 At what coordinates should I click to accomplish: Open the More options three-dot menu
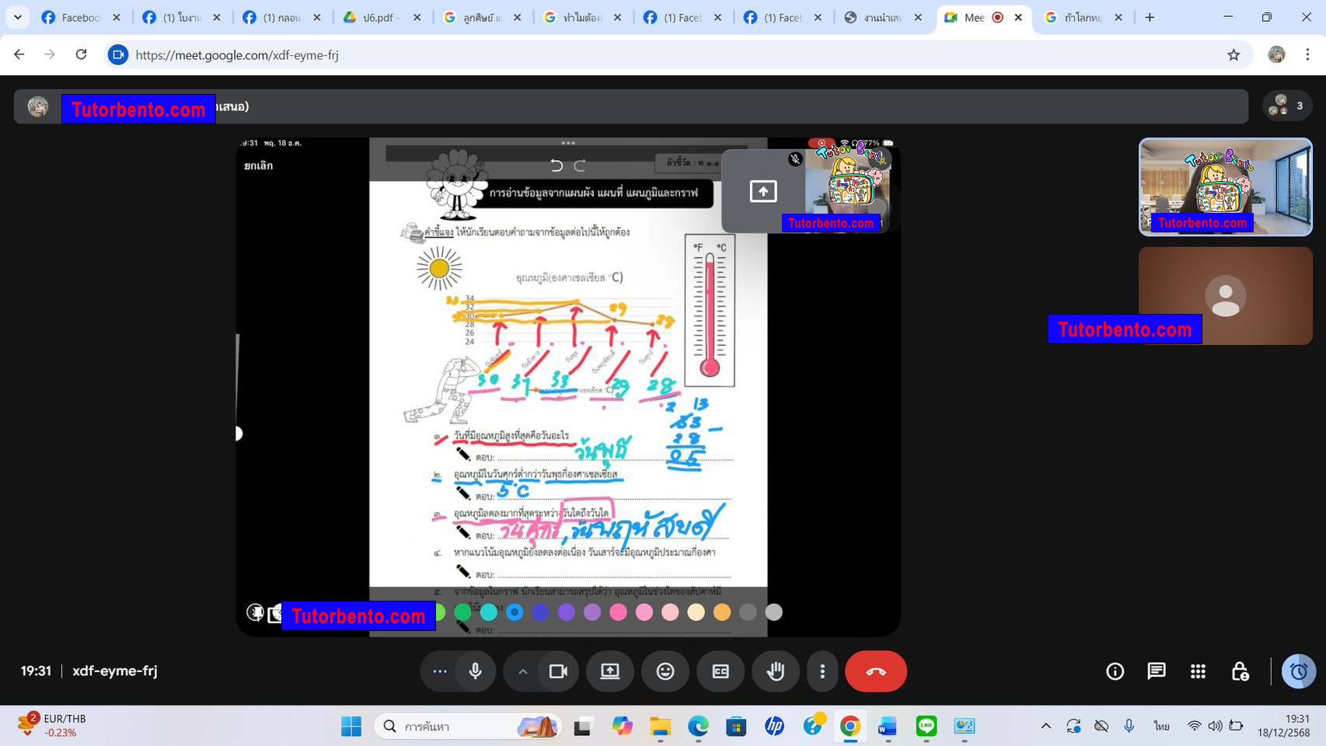click(x=822, y=671)
